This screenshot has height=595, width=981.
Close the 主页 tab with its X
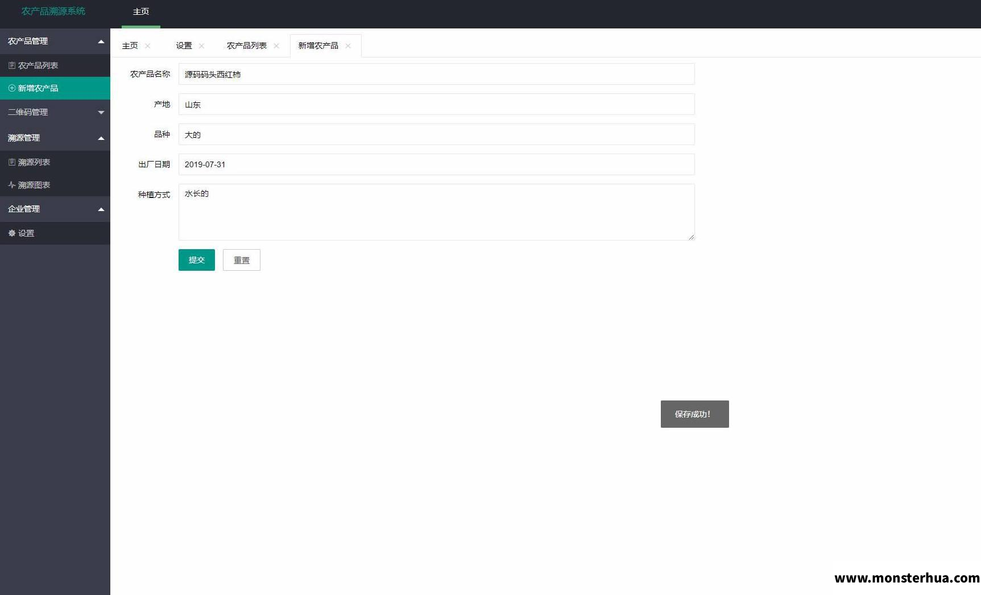point(148,46)
